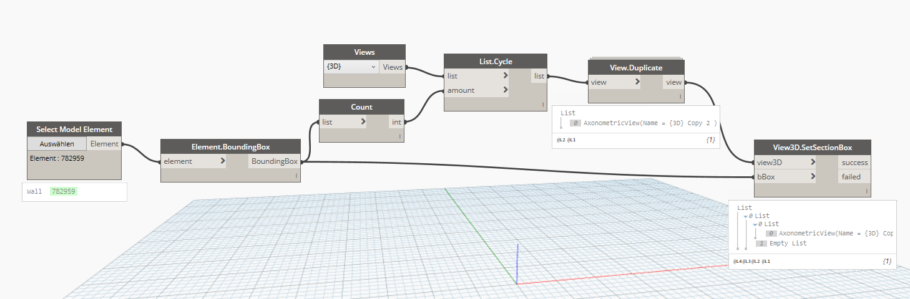Click List.Cycle's list output port
This screenshot has width=910, height=299.
(x=539, y=76)
